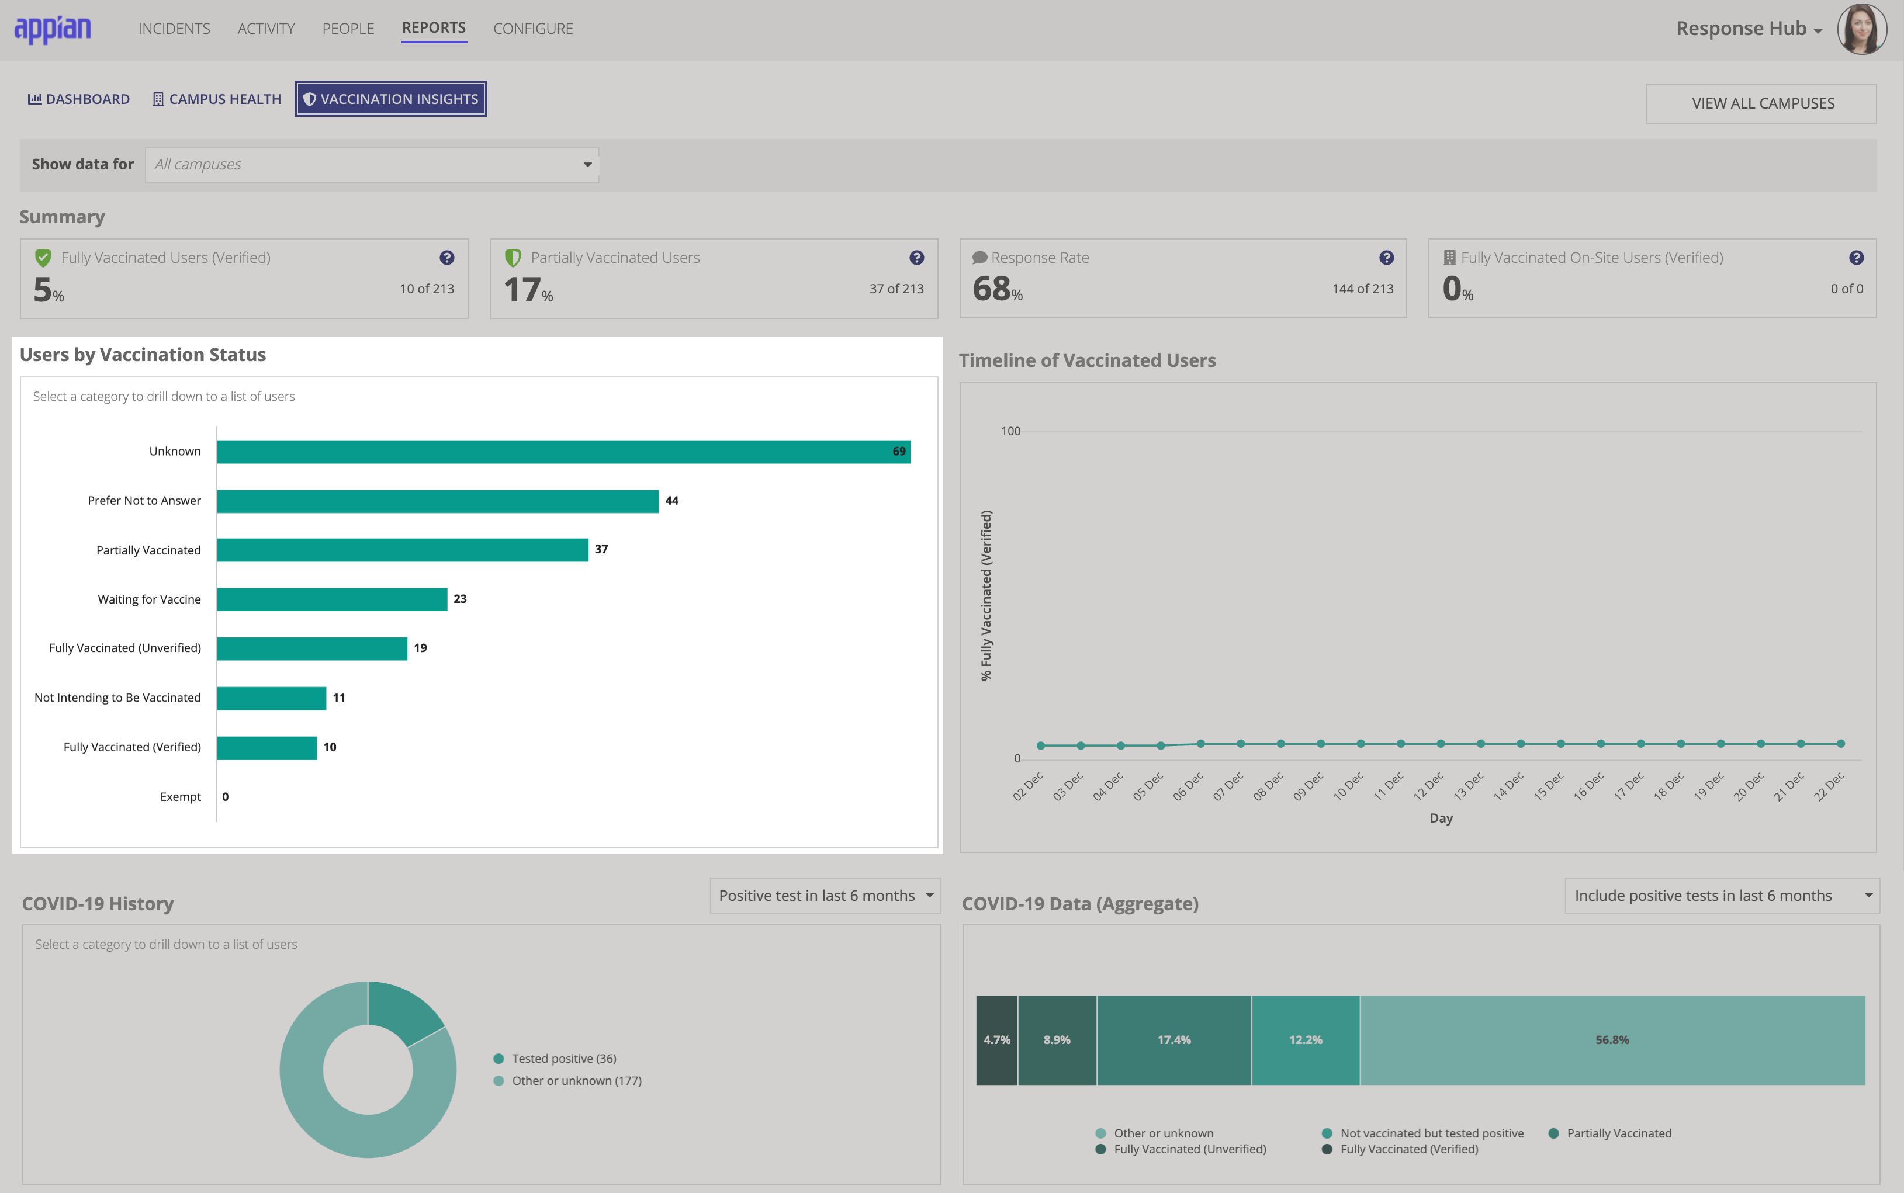Click the Waiting for Vaccine bar
1904x1193 pixels.
point(332,599)
